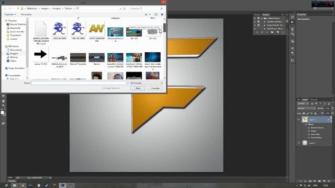The height and width of the screenshot is (188, 335).
Task: Toggle Inner Glow effect visibility
Action: click(x=309, y=134)
